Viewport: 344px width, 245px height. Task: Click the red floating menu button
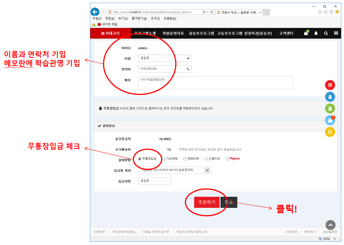pos(330,85)
